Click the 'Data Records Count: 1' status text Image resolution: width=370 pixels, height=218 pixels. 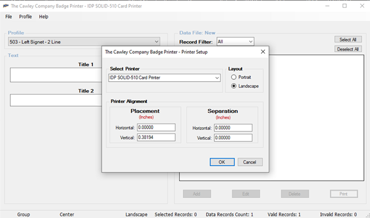click(x=229, y=214)
